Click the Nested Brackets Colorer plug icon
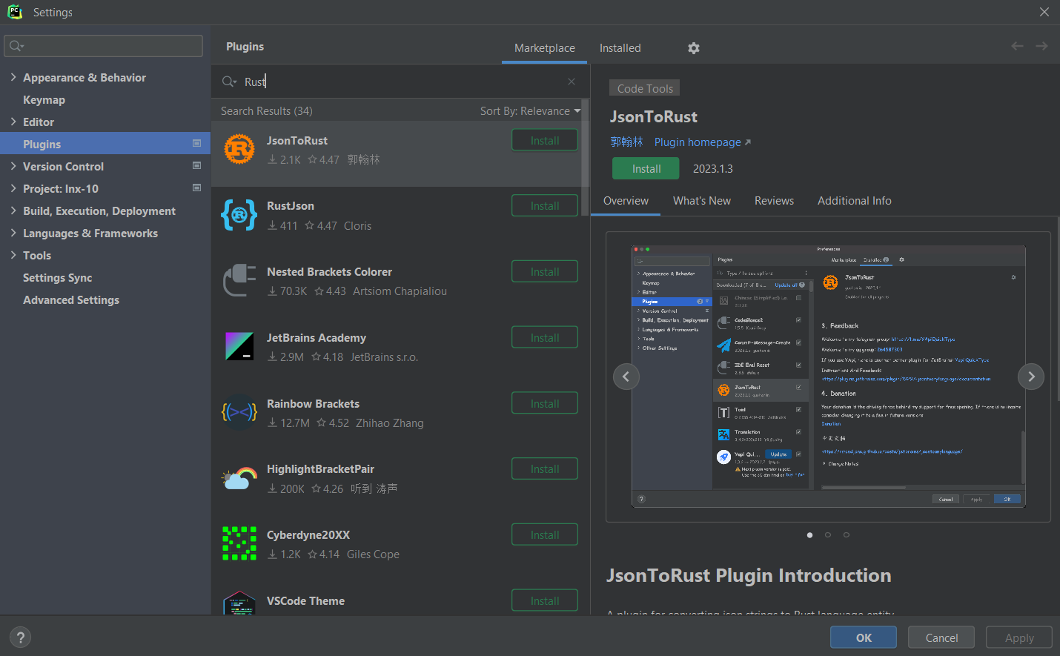This screenshot has height=656, width=1060. coord(239,281)
